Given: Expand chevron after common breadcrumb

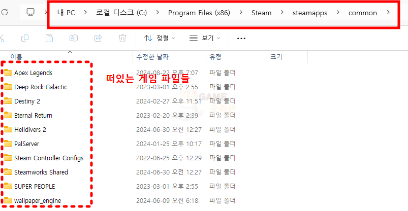Looking at the screenshot, I should tap(388, 13).
